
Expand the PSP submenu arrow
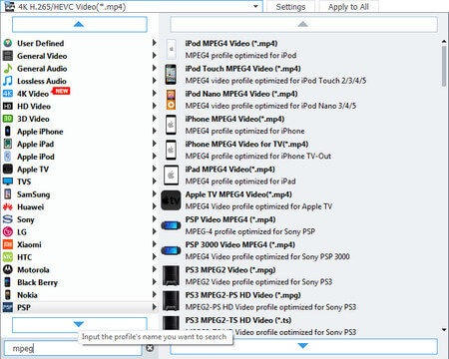coord(155,307)
